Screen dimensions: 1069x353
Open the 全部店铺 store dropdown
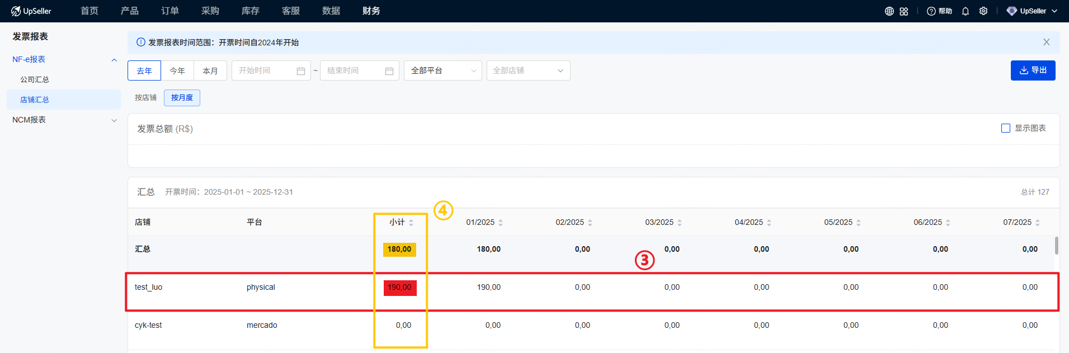pyautogui.click(x=528, y=71)
